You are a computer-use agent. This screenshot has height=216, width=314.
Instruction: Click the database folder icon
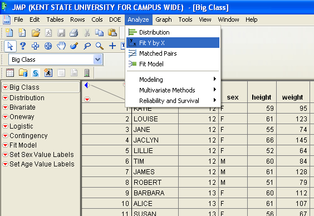click(x=23, y=73)
